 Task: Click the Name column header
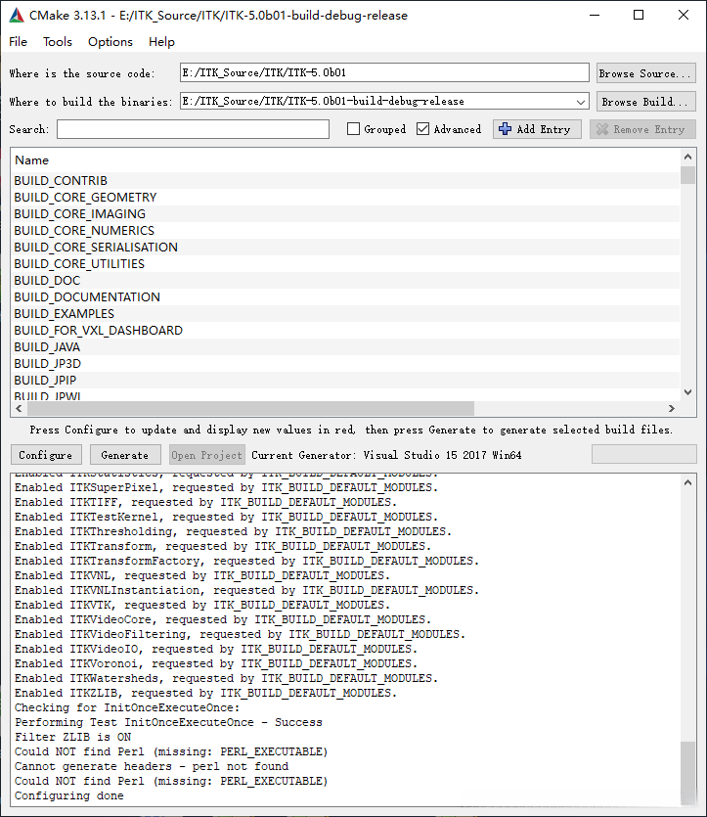click(x=31, y=160)
